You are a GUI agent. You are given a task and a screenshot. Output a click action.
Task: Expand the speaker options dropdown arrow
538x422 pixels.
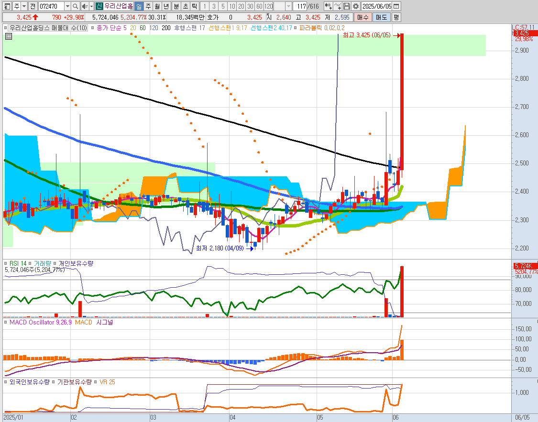point(91,6)
